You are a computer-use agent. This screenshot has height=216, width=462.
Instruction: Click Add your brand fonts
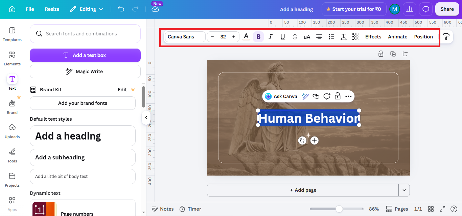[83, 103]
